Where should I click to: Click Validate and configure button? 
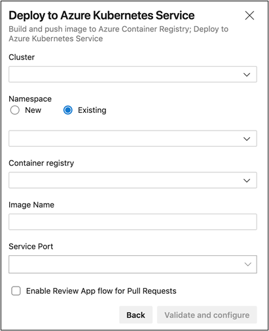coord(207,315)
